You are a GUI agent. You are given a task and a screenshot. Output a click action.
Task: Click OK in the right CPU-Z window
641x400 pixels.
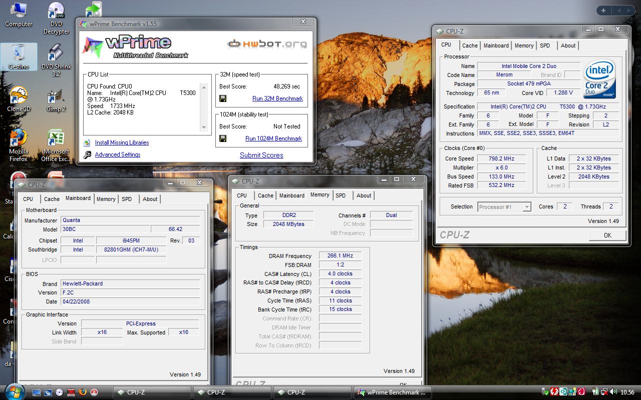point(607,235)
